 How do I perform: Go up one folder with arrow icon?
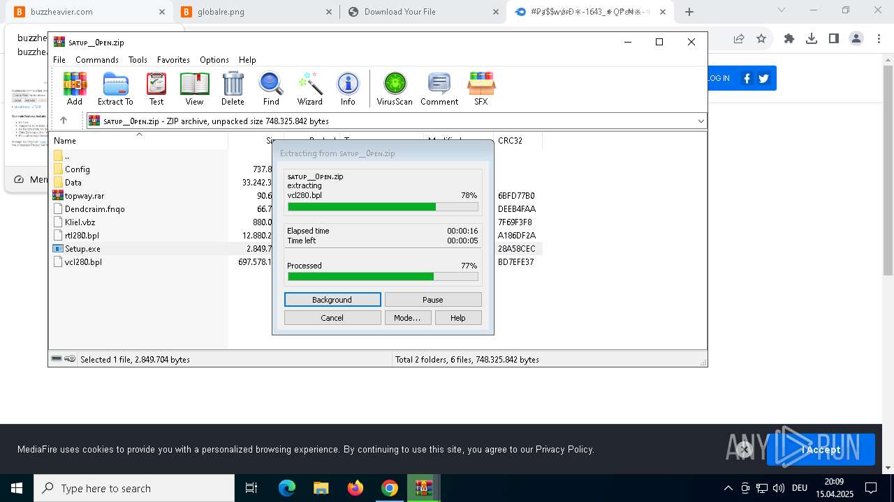coord(64,121)
